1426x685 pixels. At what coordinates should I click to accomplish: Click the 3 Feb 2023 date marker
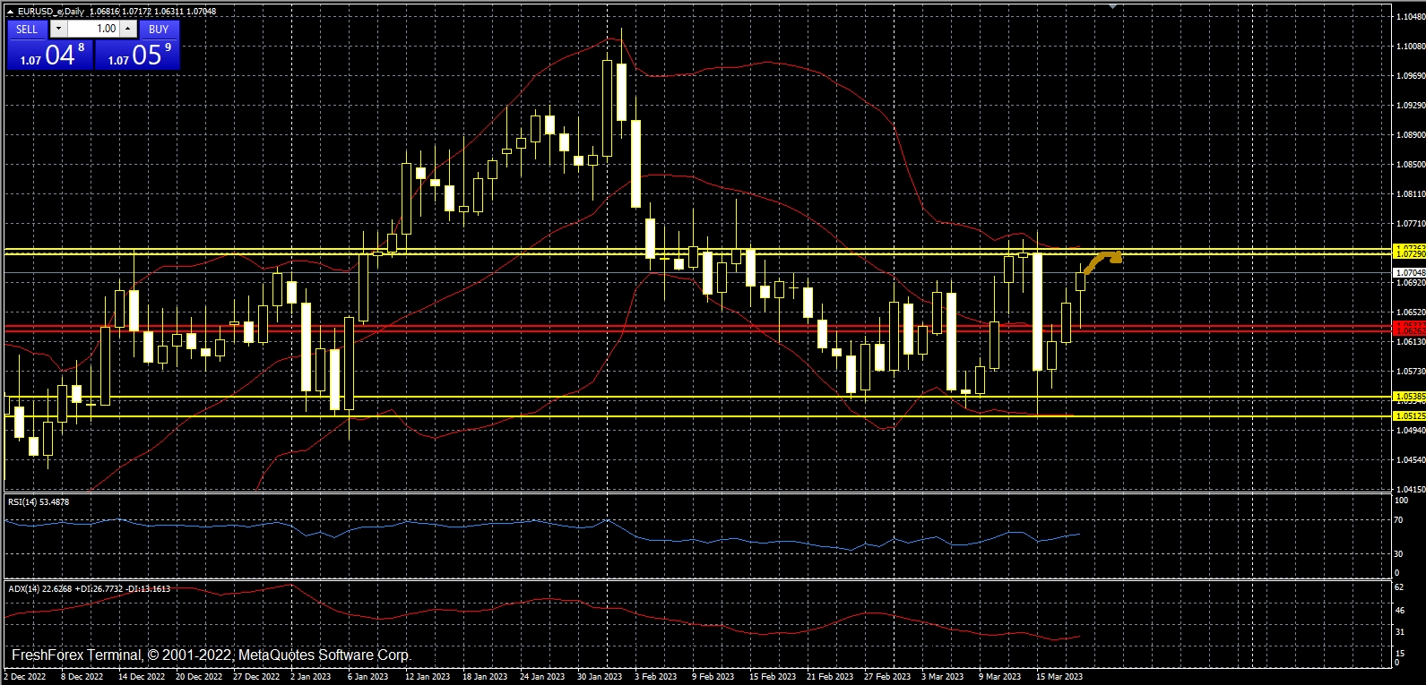tap(656, 677)
